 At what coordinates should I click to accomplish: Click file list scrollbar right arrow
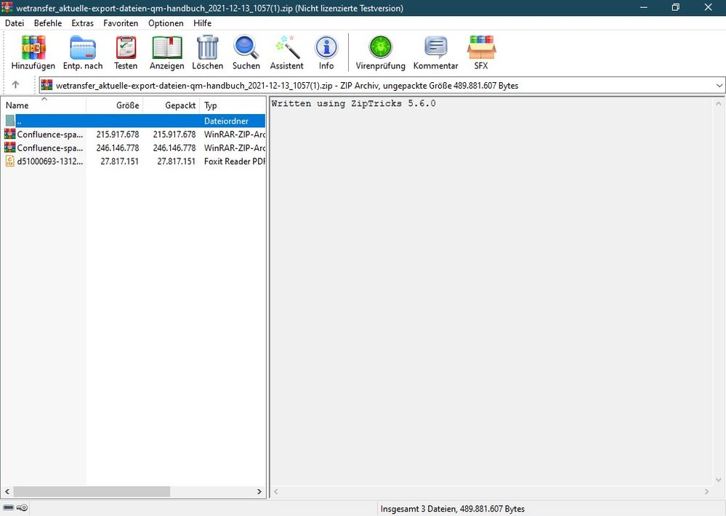point(259,491)
